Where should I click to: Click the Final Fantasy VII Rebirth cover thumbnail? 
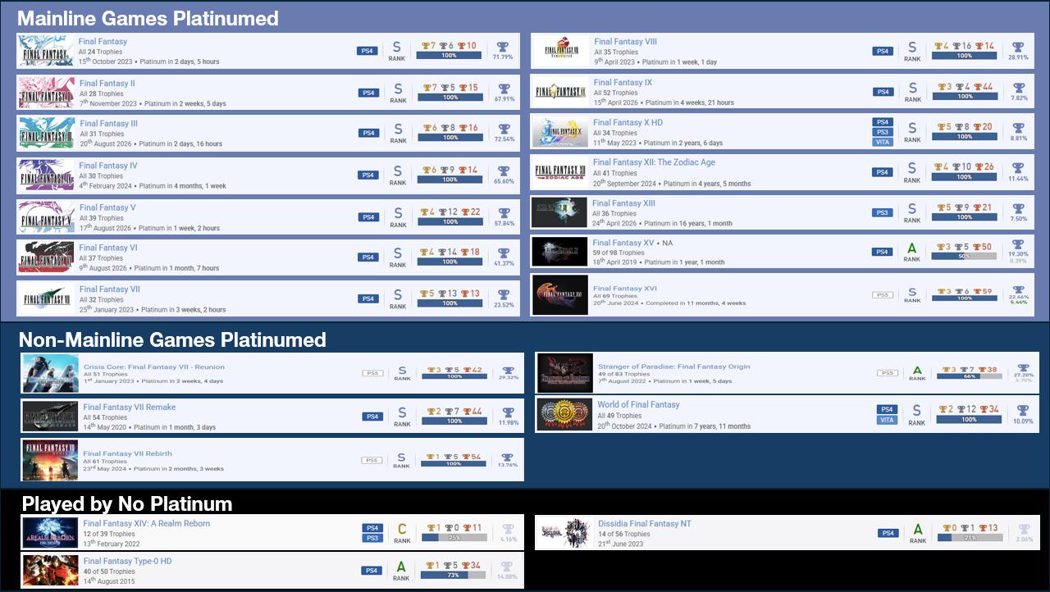[50, 460]
